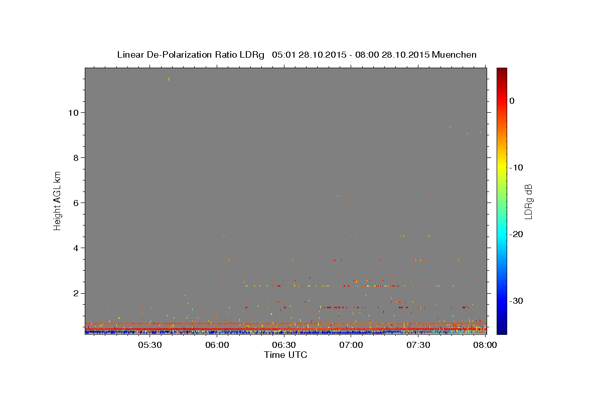Click the colorbar value 0
Screen dimensions: 602x401
coord(512,101)
